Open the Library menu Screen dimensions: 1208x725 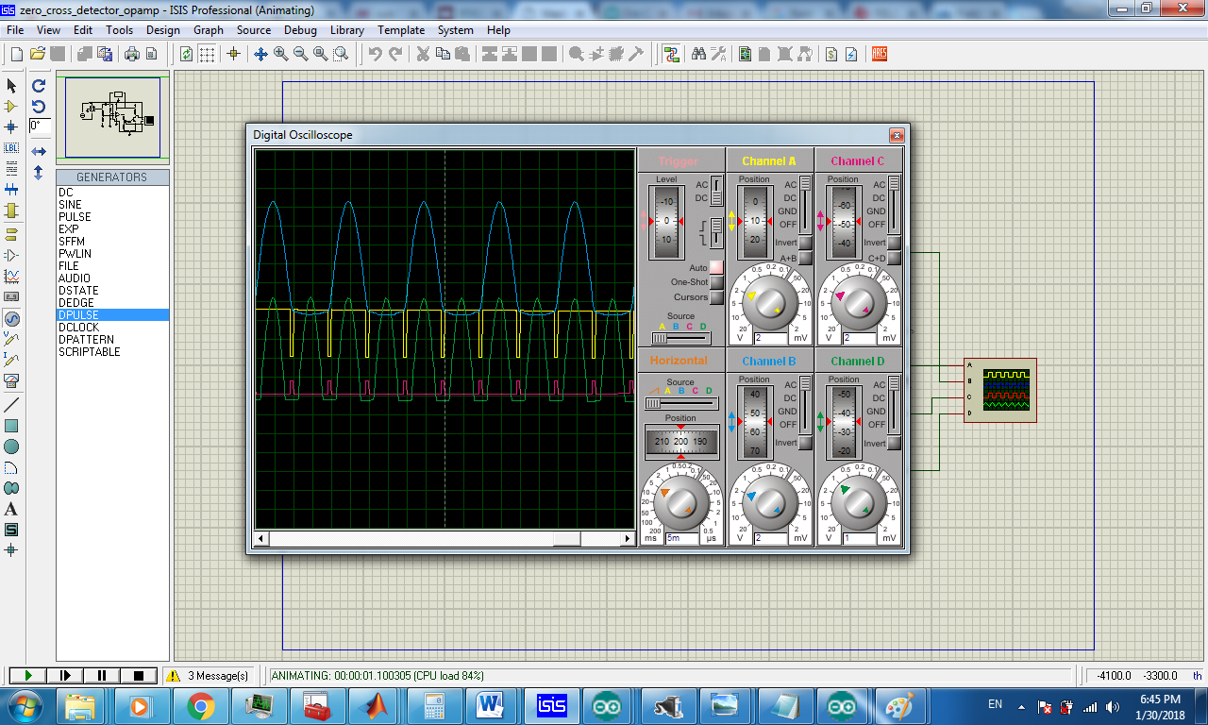[x=346, y=30]
